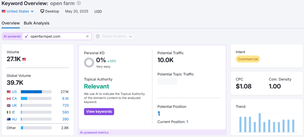The height and width of the screenshot is (137, 304).
Task: Click the '↓33%' KD change indicator
Action: 112,61
